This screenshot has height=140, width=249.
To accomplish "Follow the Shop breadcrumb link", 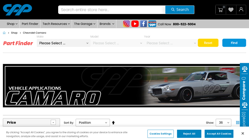I will pyautogui.click(x=14, y=33).
